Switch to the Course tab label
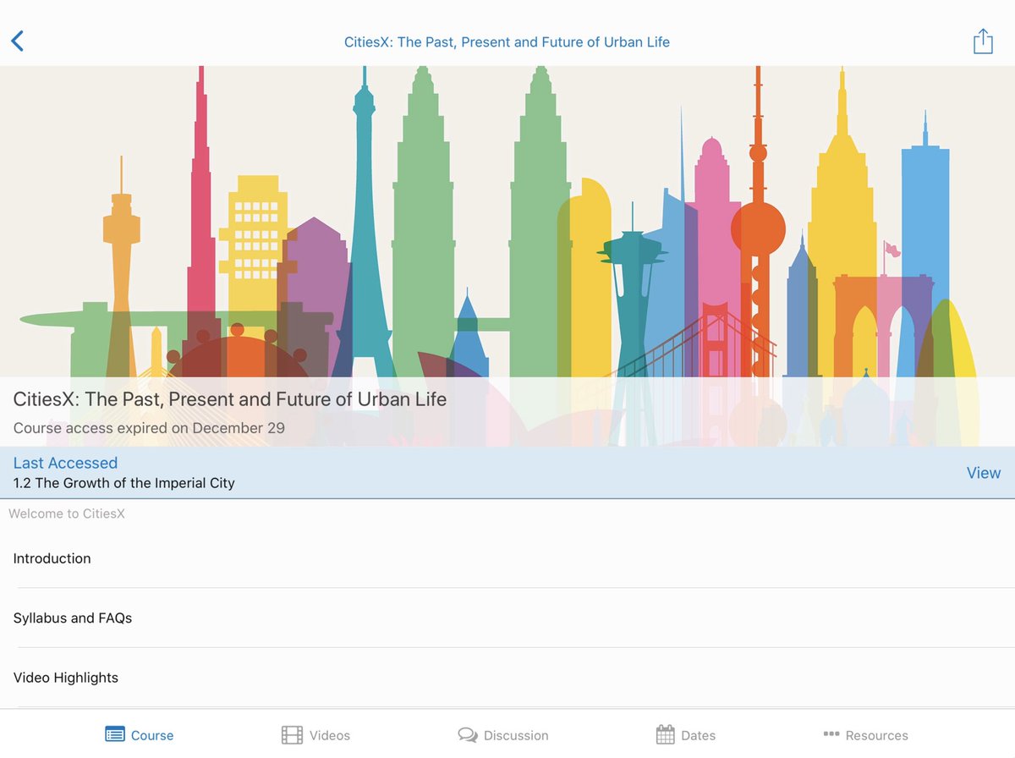Image resolution: width=1015 pixels, height=758 pixels. 152,735
